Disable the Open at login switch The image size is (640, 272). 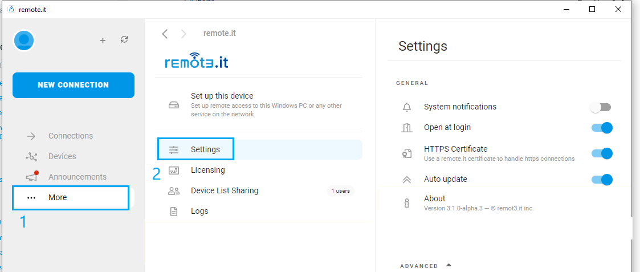click(x=602, y=128)
